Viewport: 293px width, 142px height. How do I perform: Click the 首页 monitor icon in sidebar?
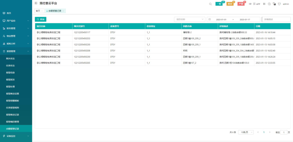4,13
